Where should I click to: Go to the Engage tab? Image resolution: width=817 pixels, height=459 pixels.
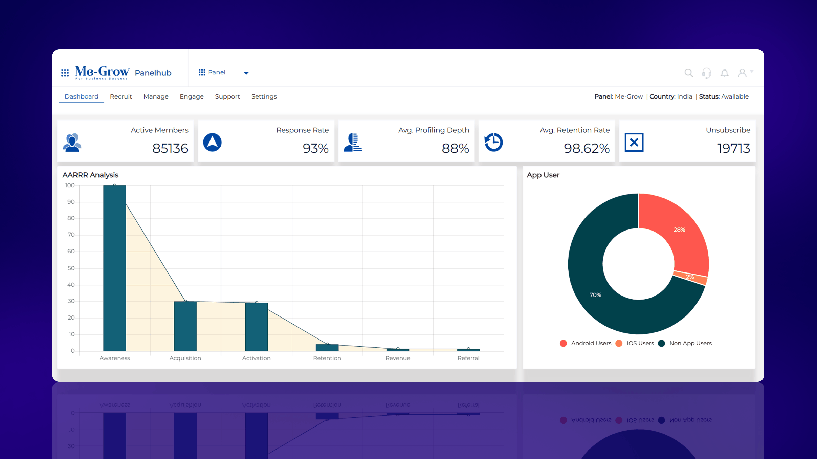pyautogui.click(x=192, y=96)
